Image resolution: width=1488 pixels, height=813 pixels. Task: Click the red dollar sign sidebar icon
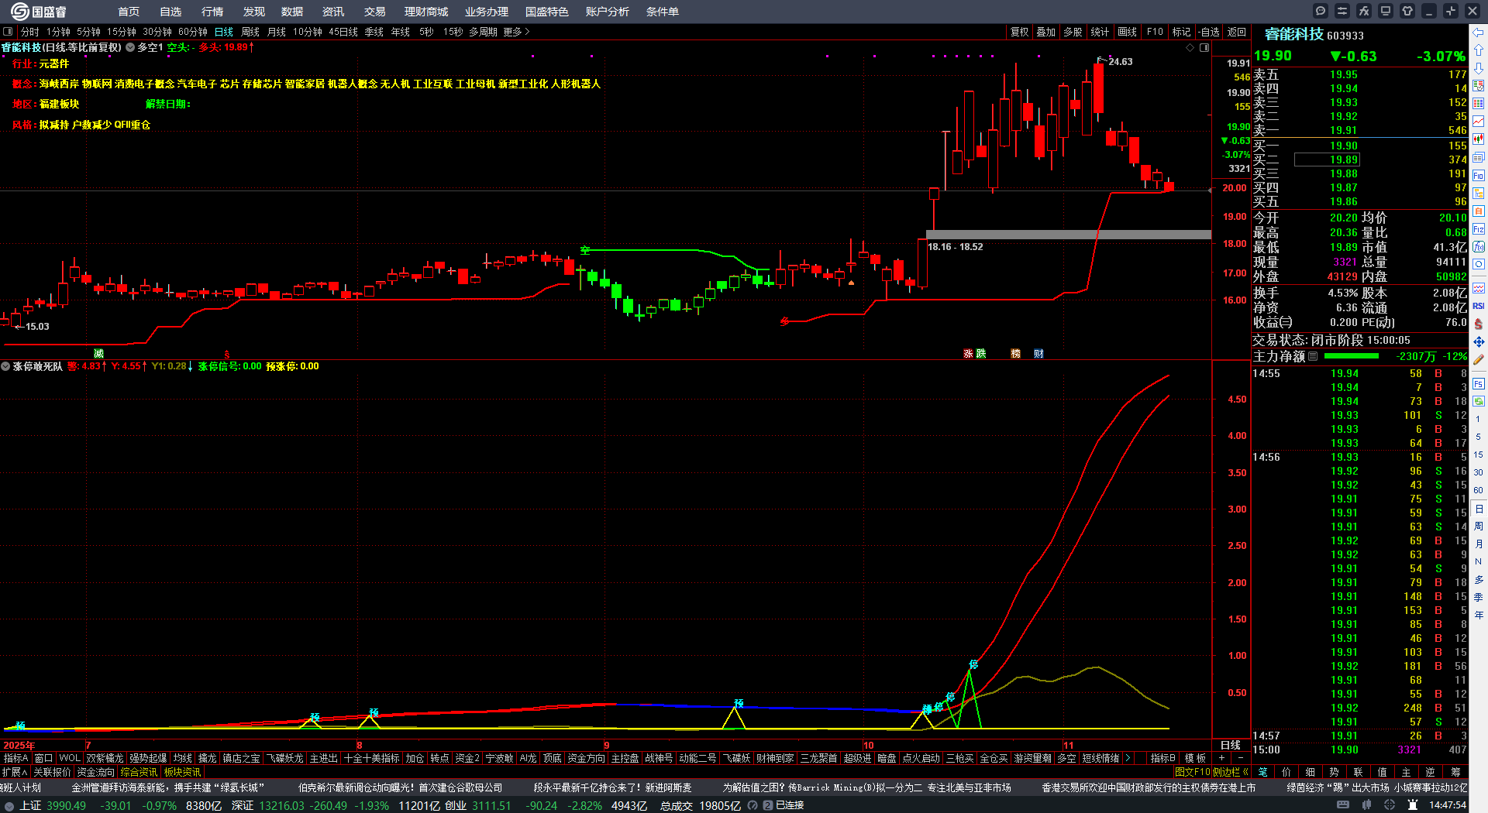tap(1479, 324)
